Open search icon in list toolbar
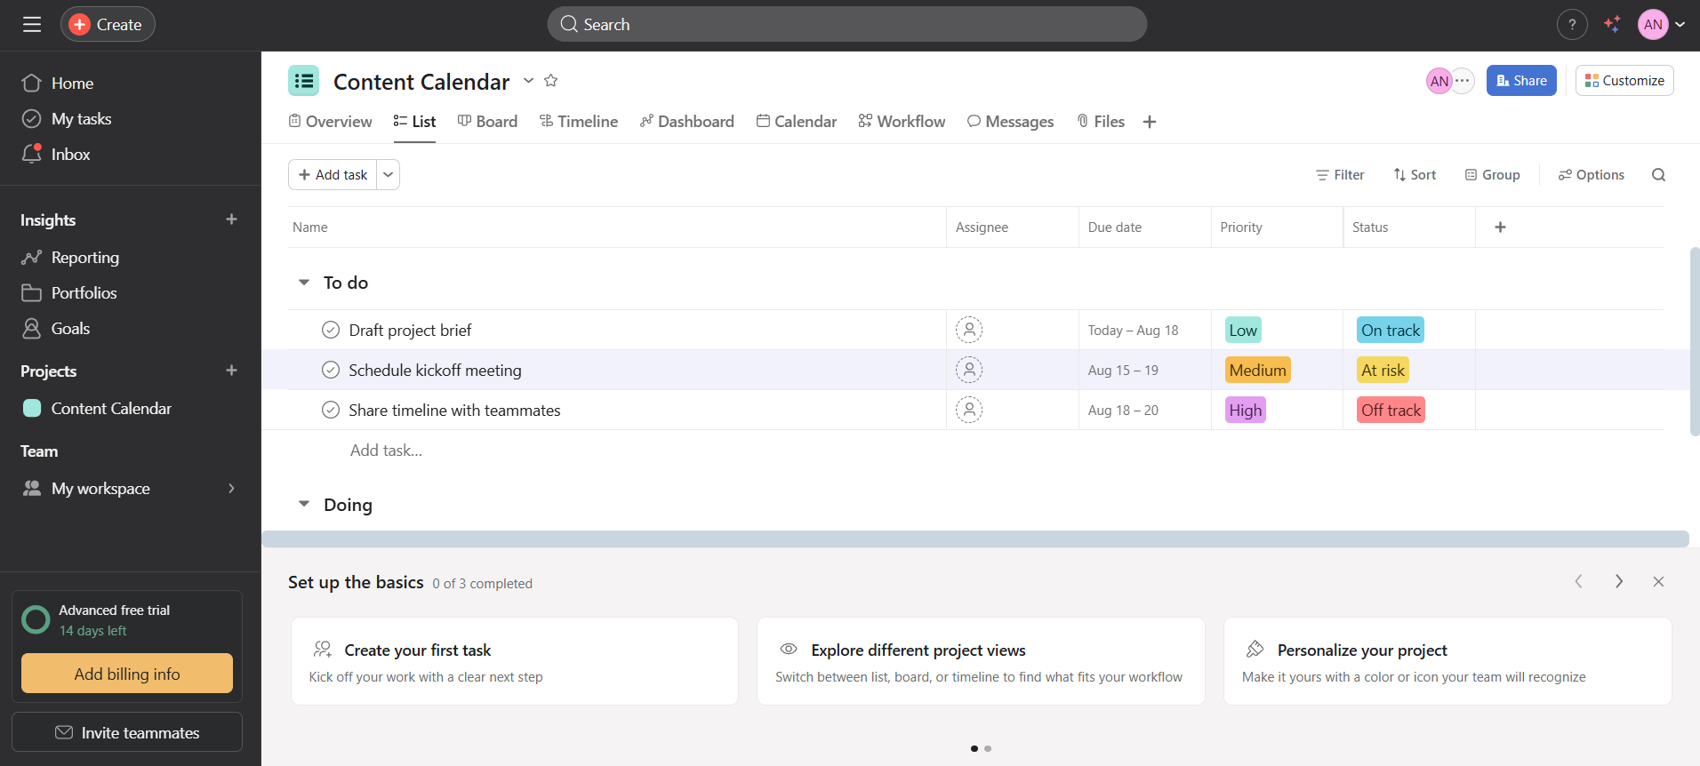Image resolution: width=1700 pixels, height=766 pixels. [1658, 175]
